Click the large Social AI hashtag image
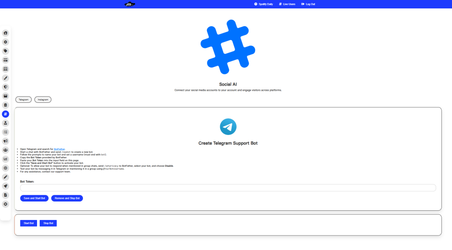 tap(228, 47)
